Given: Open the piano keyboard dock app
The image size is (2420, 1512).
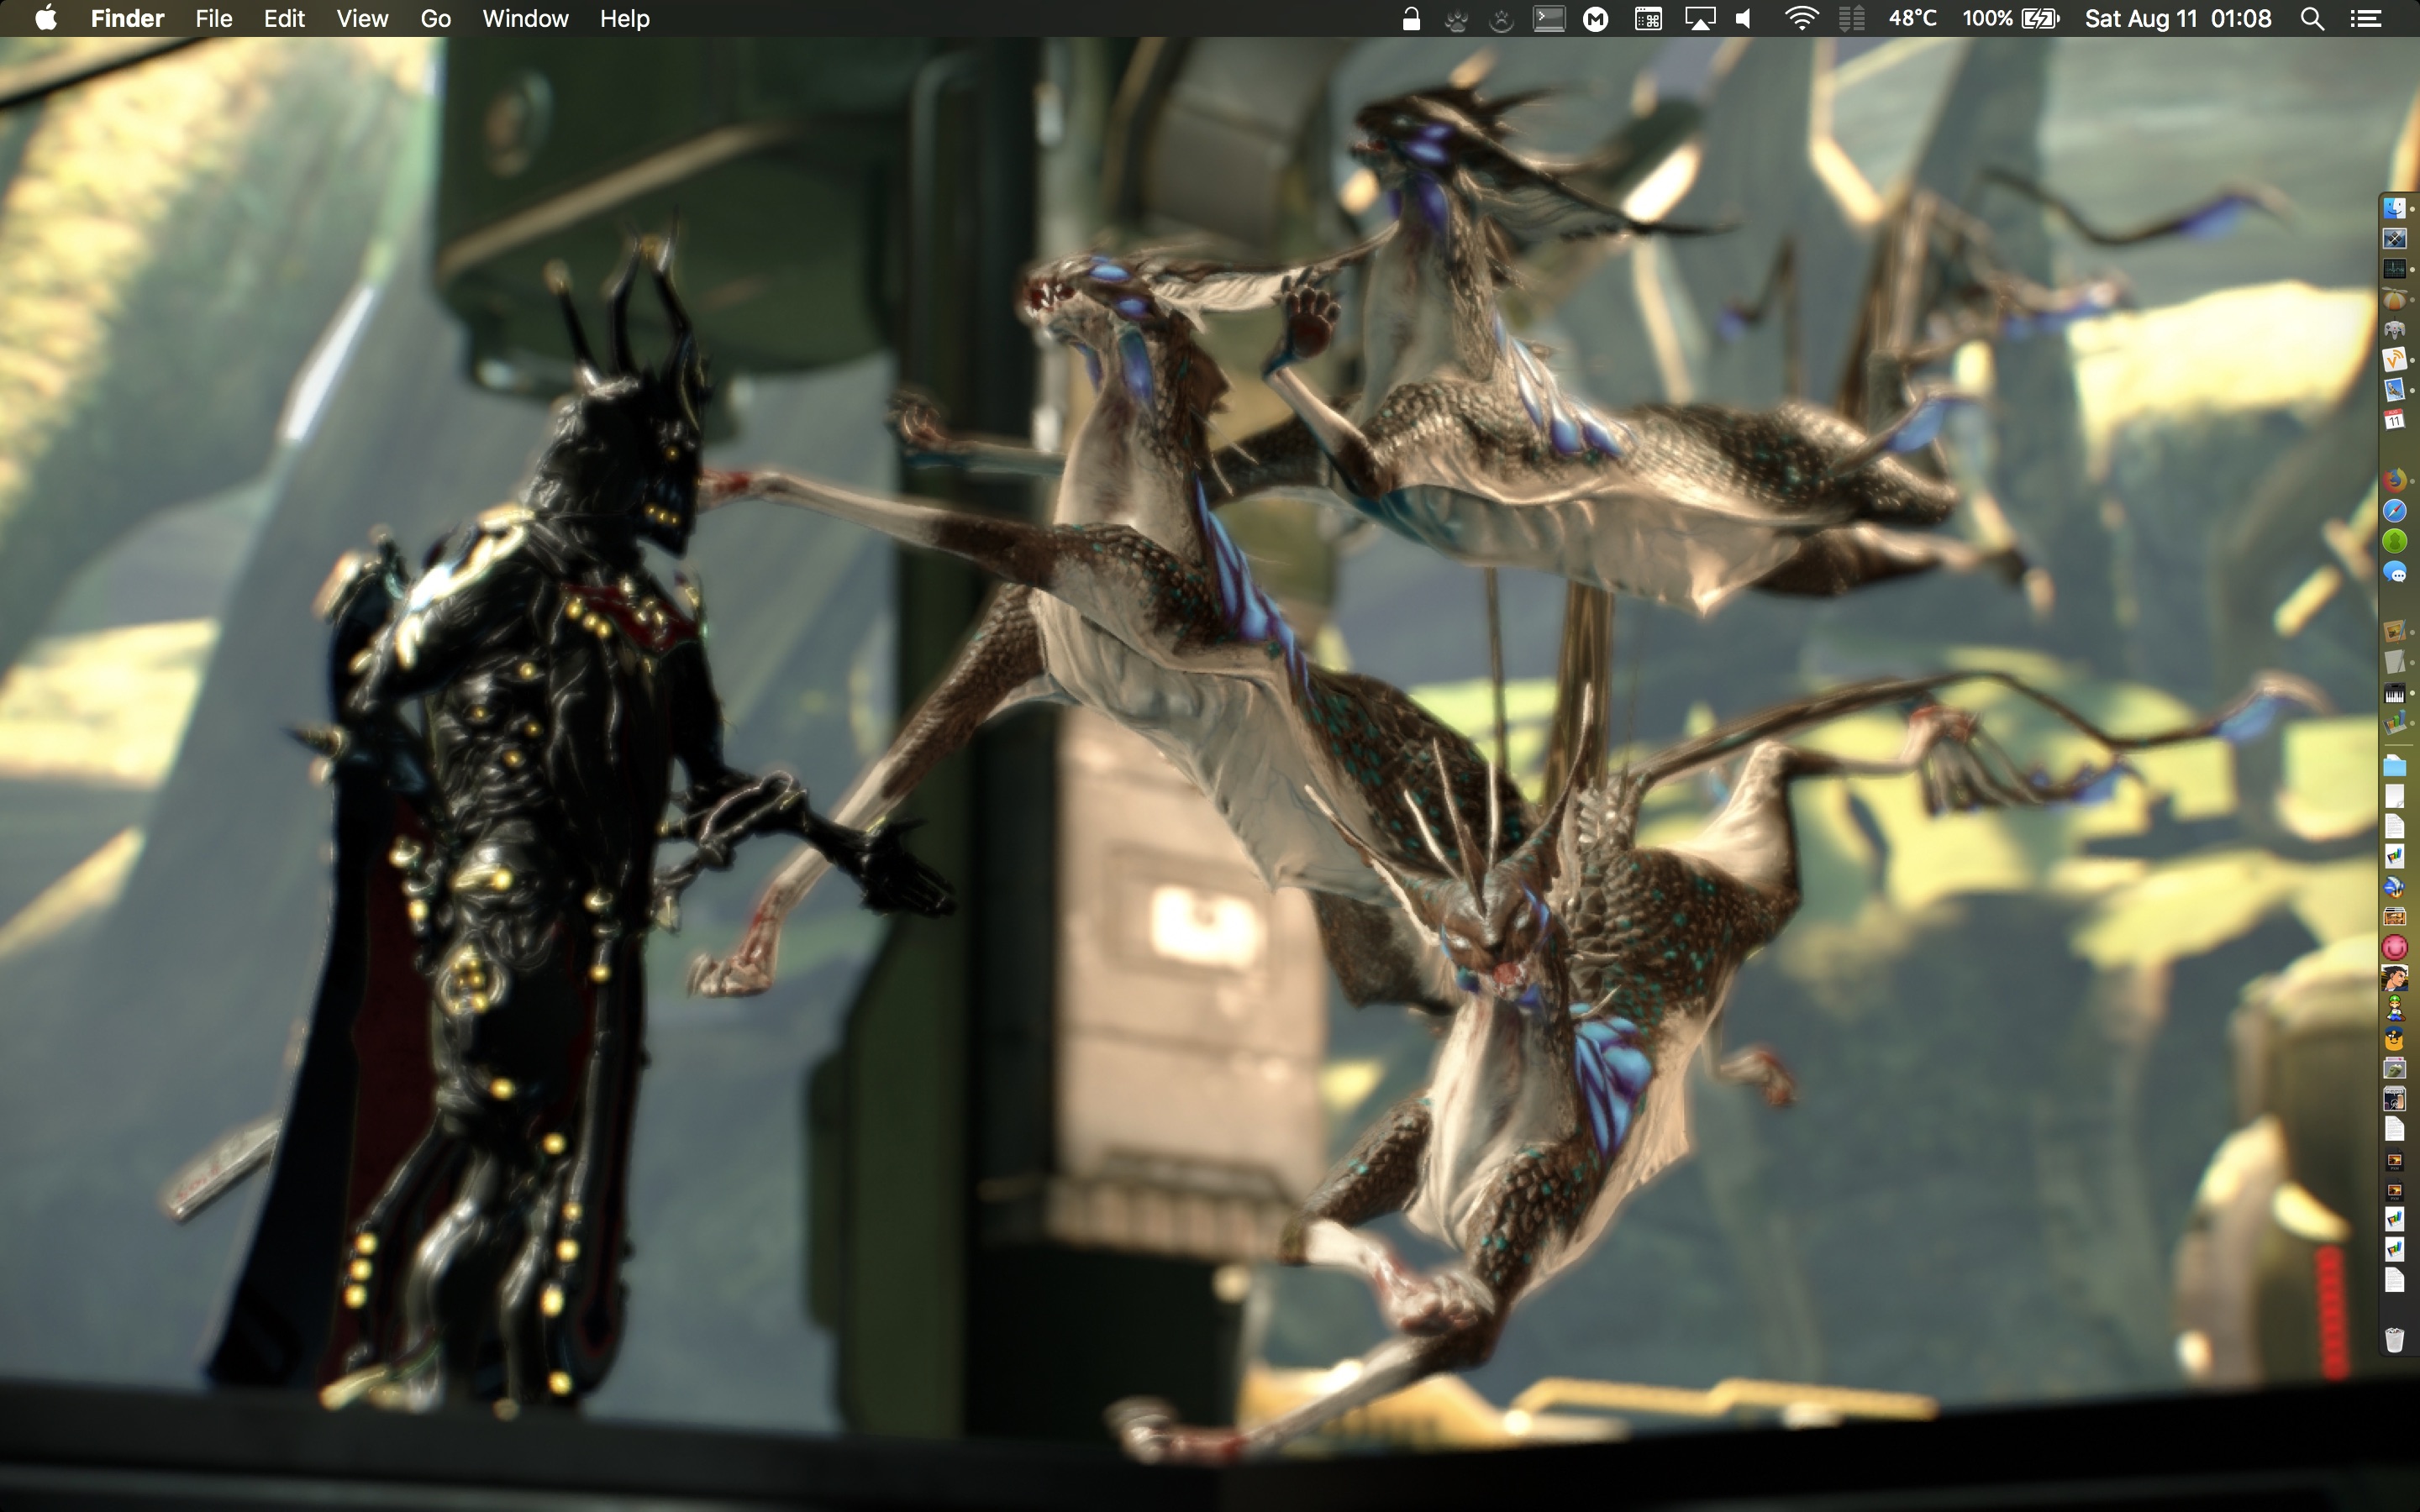Looking at the screenshot, I should (x=2394, y=693).
